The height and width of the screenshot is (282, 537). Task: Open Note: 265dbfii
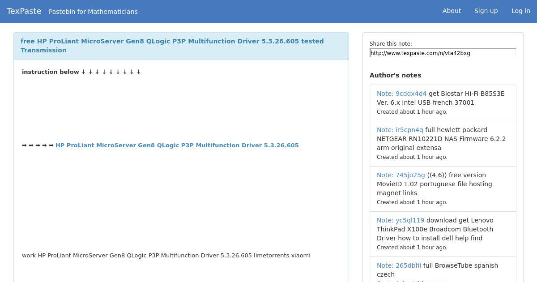(399, 265)
